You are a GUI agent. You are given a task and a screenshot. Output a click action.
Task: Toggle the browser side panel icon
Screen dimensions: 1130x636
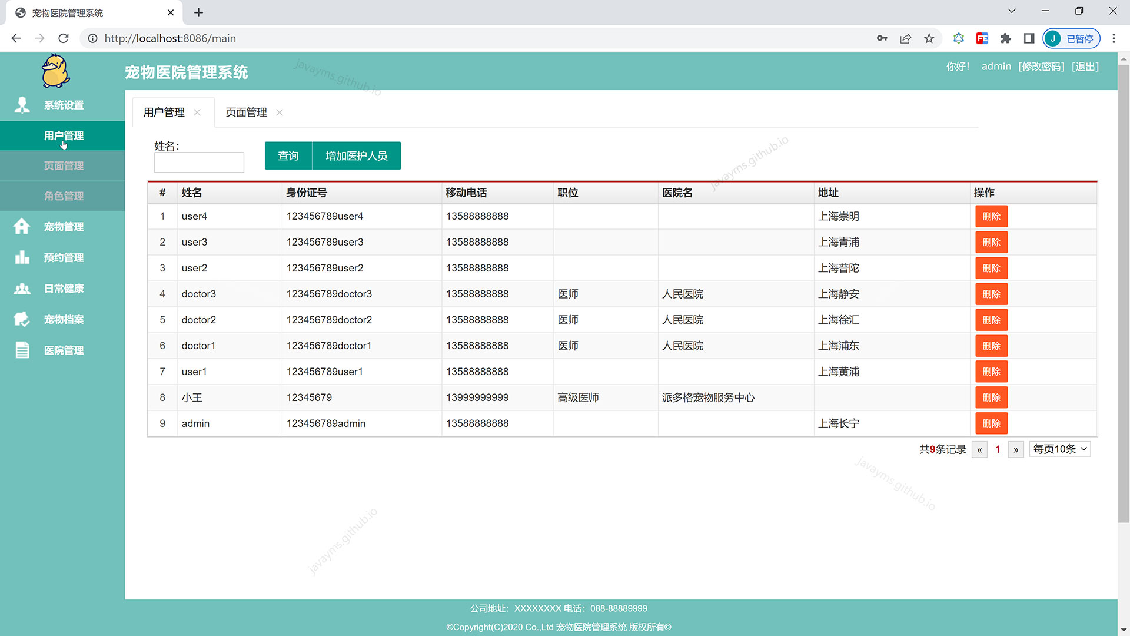(1029, 38)
